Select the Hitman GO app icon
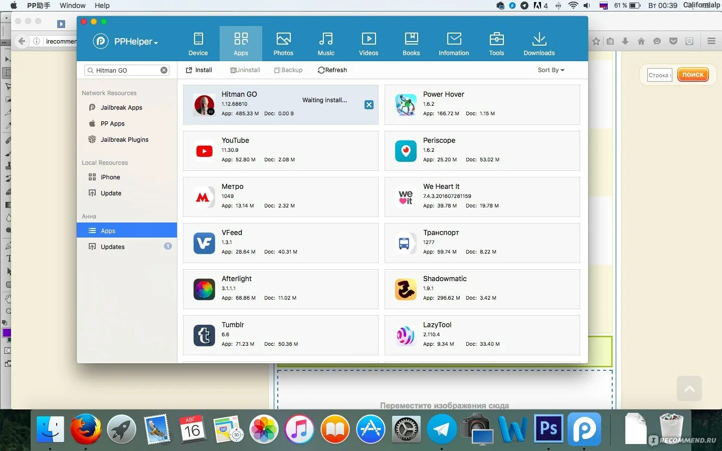This screenshot has height=451, width=722. [204, 105]
